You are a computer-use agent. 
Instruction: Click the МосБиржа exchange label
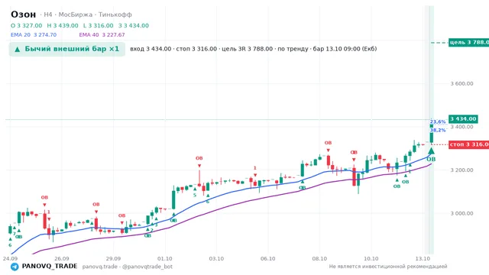point(76,15)
